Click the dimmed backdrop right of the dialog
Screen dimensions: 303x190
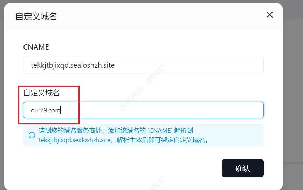point(293,96)
